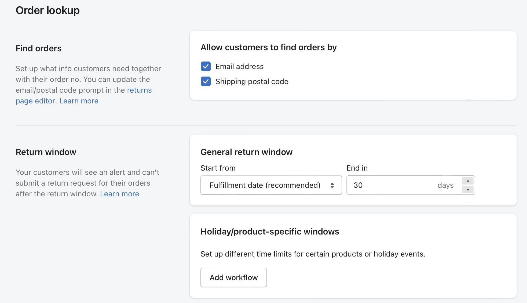The width and height of the screenshot is (527, 303).
Task: Decrease days with the down stepper arrow
Action: 468,190
